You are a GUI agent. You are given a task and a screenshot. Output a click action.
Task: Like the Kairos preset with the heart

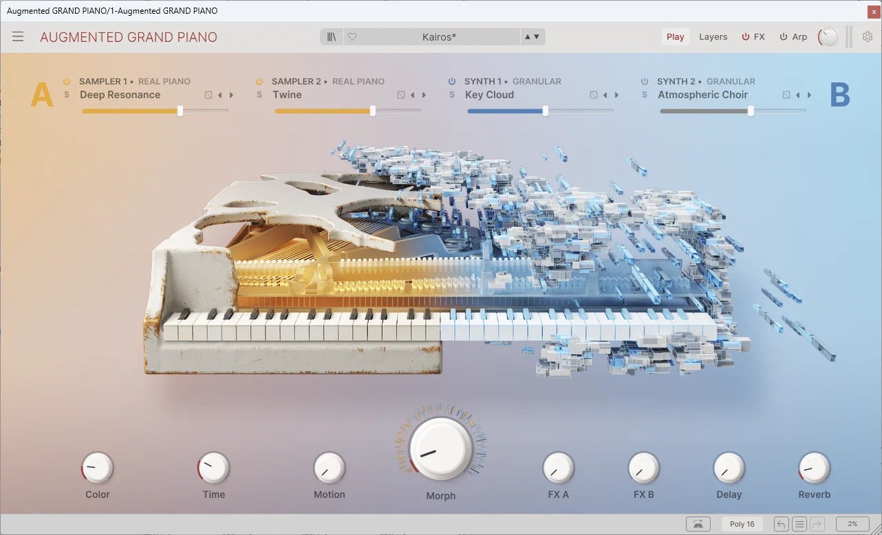pos(352,37)
